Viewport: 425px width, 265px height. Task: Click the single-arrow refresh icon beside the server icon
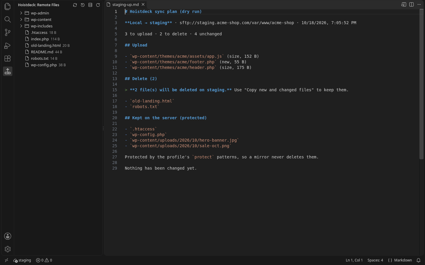coord(98,5)
